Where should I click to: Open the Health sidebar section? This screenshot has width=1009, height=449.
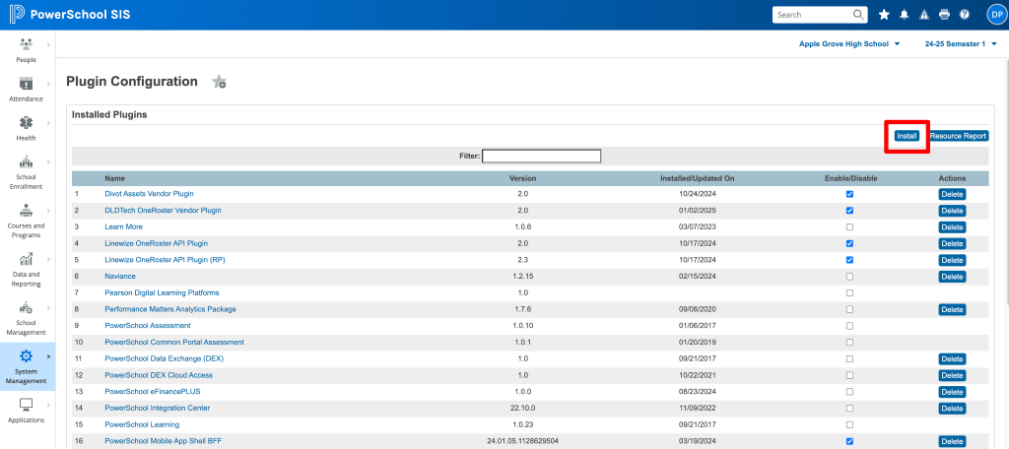(27, 128)
